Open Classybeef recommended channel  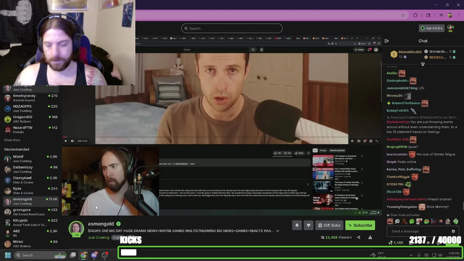[31, 180]
